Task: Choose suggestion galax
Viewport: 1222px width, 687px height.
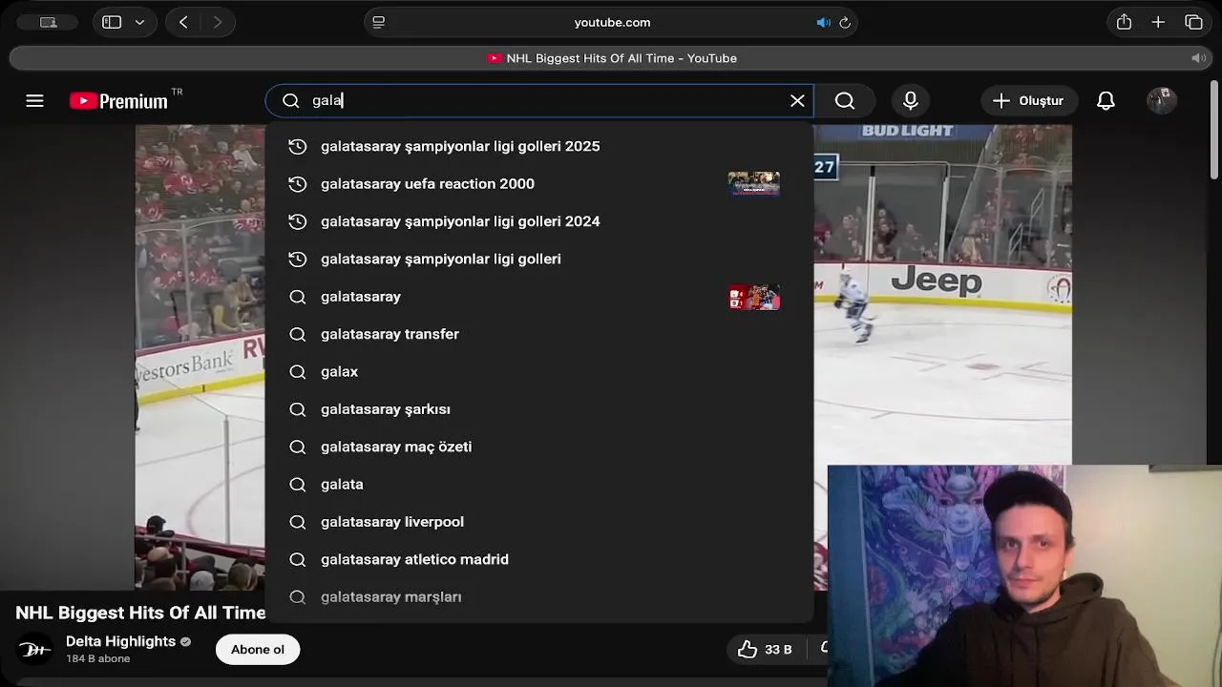Action: 539,371
